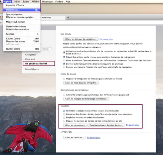
Task: Open En savoir plus link in Cookies section
Action: coord(133,125)
